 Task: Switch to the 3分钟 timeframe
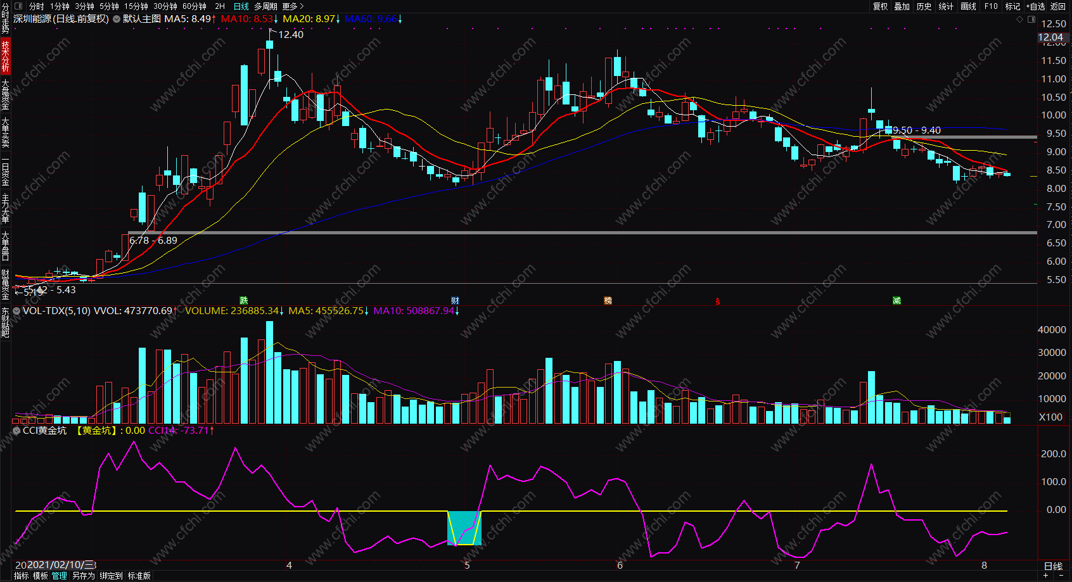(84, 6)
